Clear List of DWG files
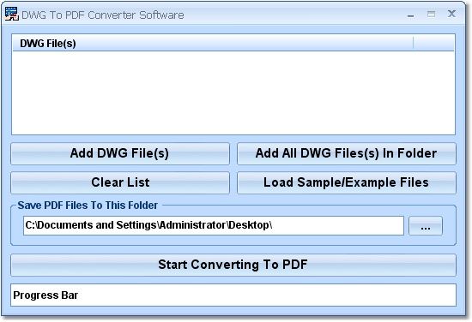Screen dimensions: 472x322 coord(120,182)
